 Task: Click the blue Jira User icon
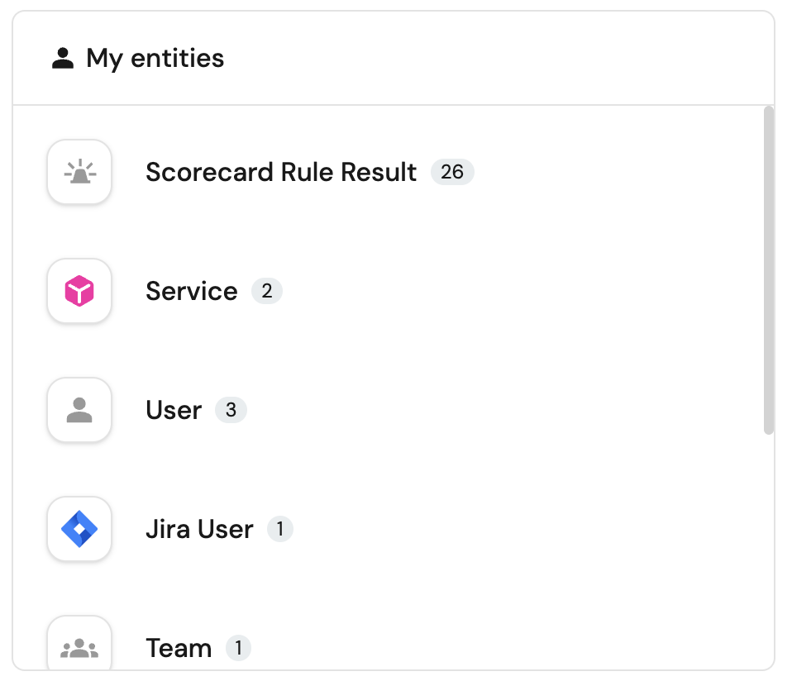(x=79, y=529)
